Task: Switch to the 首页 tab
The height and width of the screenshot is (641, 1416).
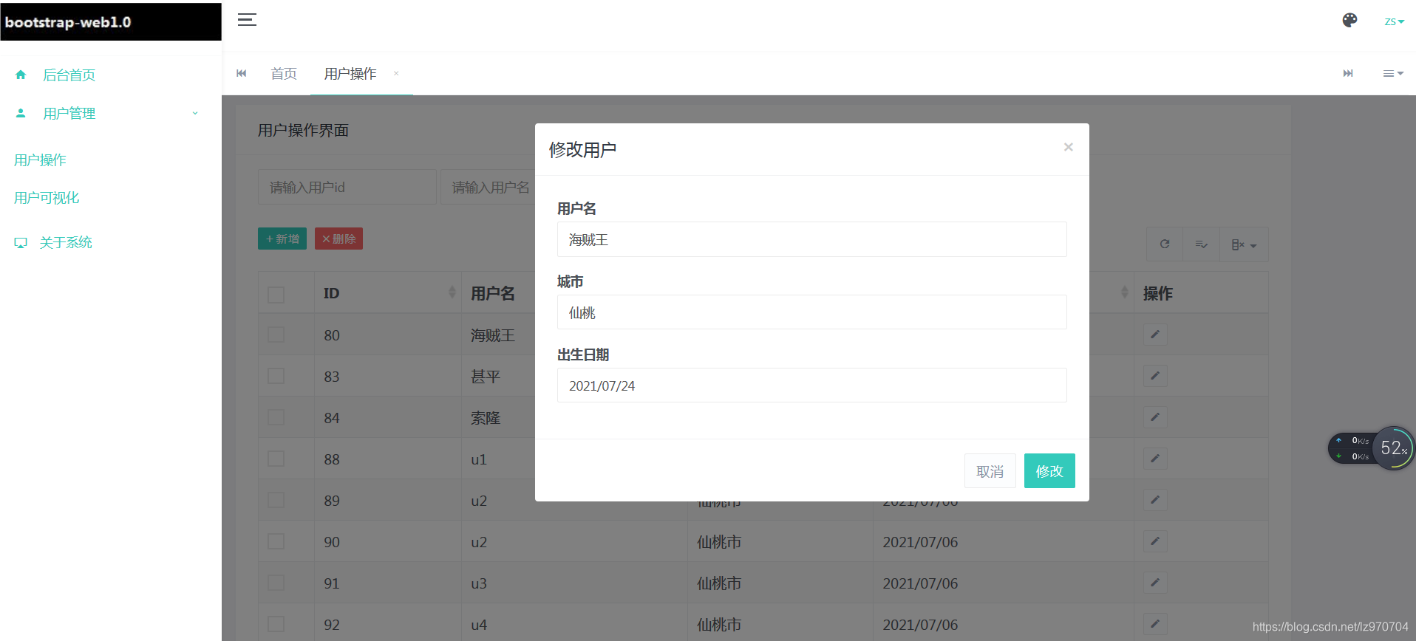Action: [x=284, y=73]
